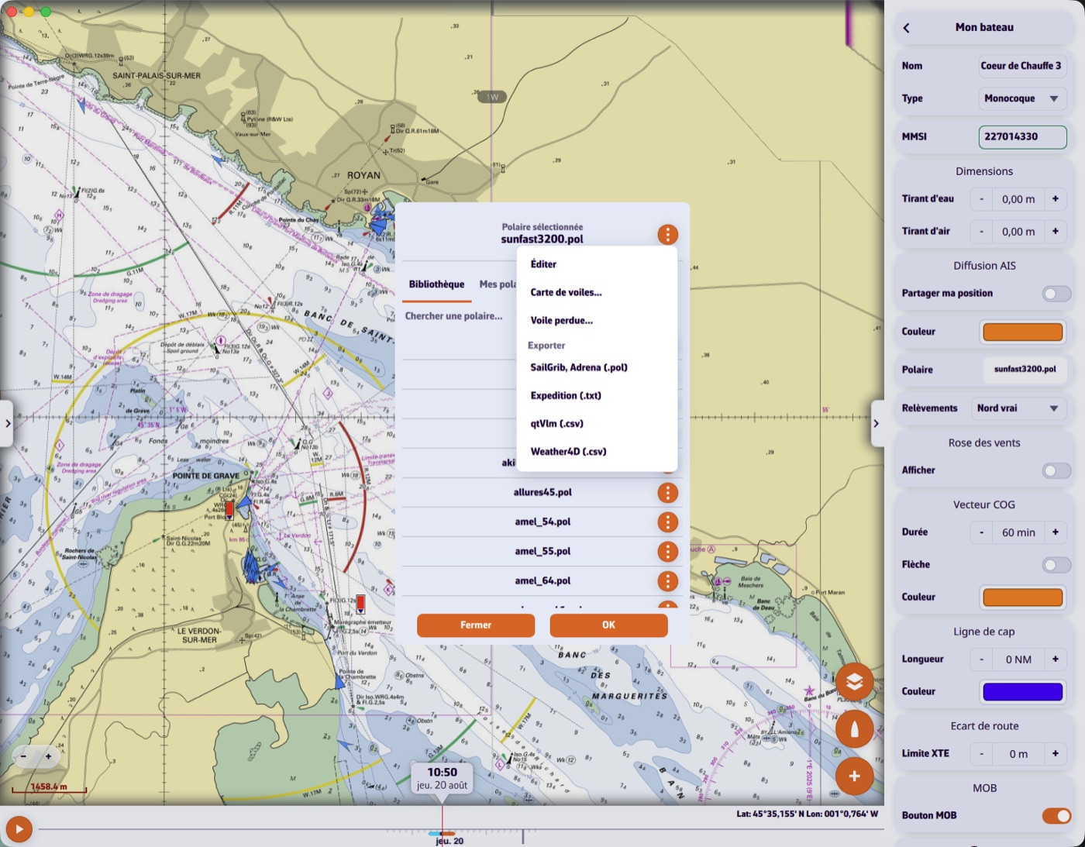1085x847 pixels.
Task: Center map on boat position button
Action: point(854,729)
